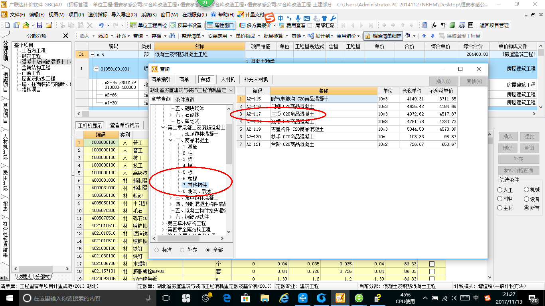Image resolution: width=545 pixels, height=306 pixels.
Task: Click the blue move-up arrow icon
Action: pos(424,36)
